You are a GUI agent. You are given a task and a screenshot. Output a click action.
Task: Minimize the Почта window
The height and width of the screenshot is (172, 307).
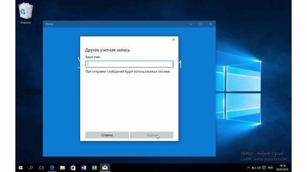[x=191, y=24]
